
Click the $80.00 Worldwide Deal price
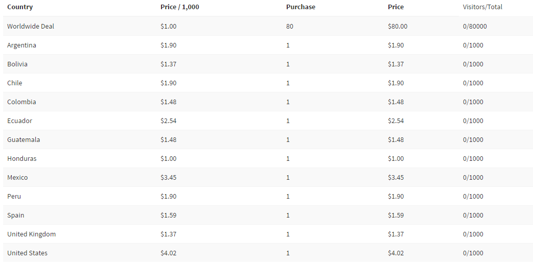point(398,26)
